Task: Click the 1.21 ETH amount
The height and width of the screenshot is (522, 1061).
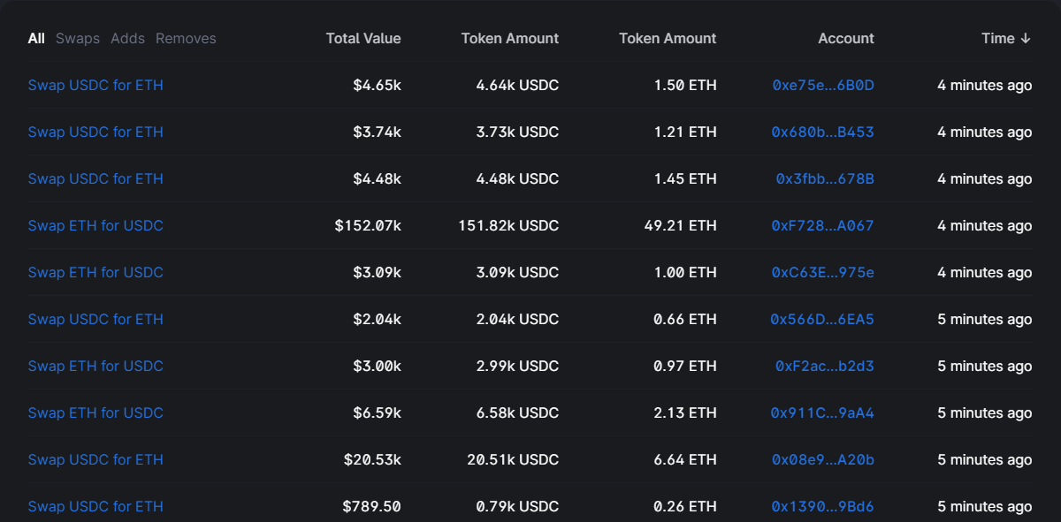Action: coord(685,132)
